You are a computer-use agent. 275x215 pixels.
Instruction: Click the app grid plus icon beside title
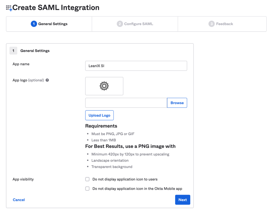9,8
